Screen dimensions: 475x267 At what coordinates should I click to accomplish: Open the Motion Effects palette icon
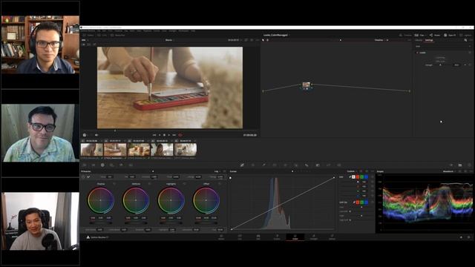(x=131, y=165)
